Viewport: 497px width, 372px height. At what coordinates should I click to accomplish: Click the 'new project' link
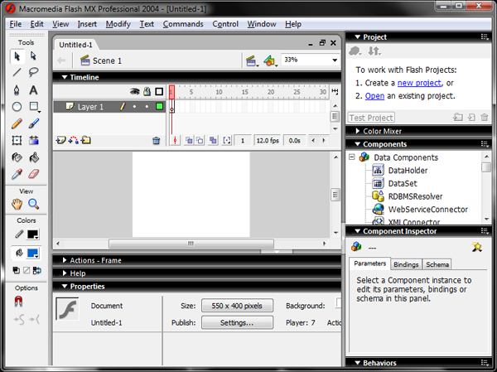[x=418, y=83]
